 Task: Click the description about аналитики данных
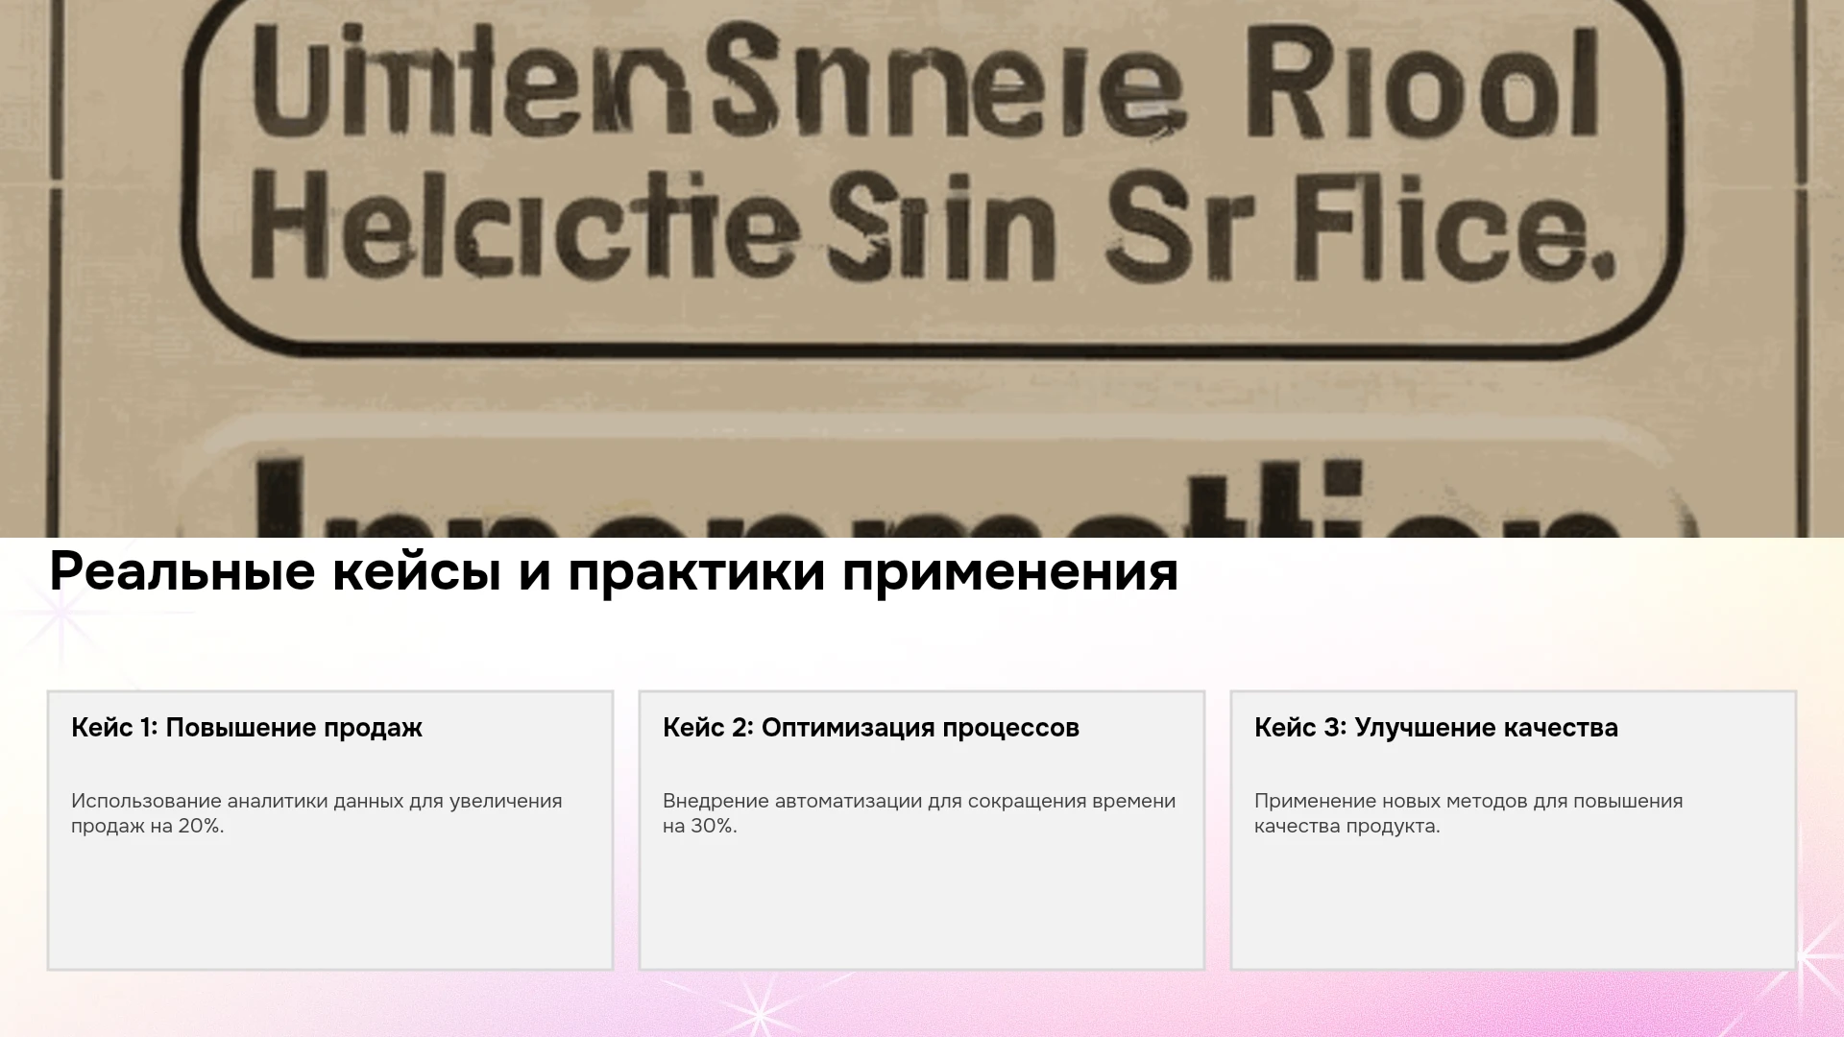click(x=317, y=813)
